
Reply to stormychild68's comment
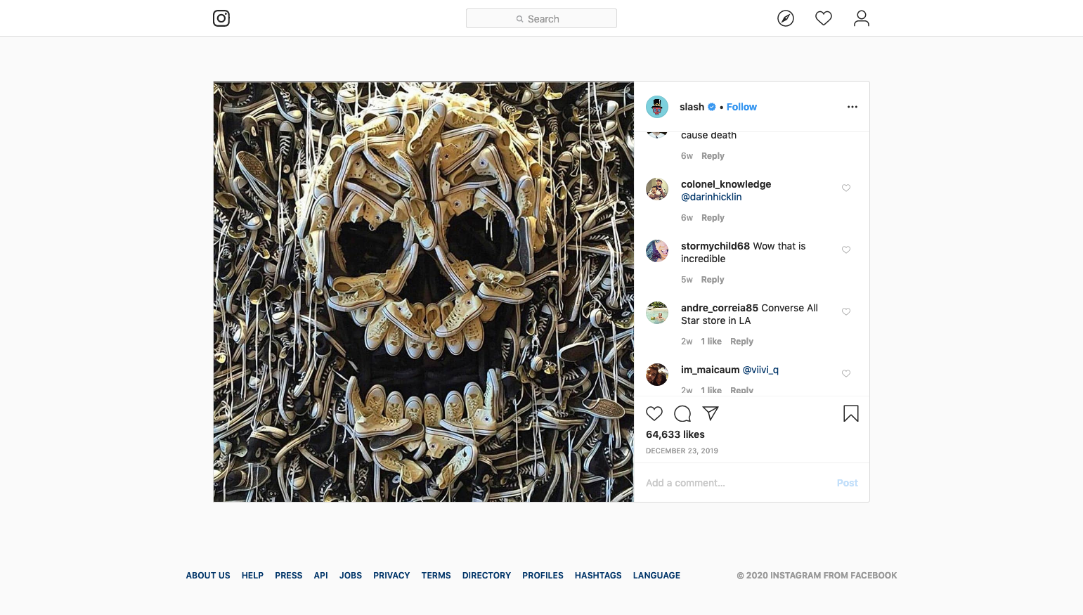(713, 280)
